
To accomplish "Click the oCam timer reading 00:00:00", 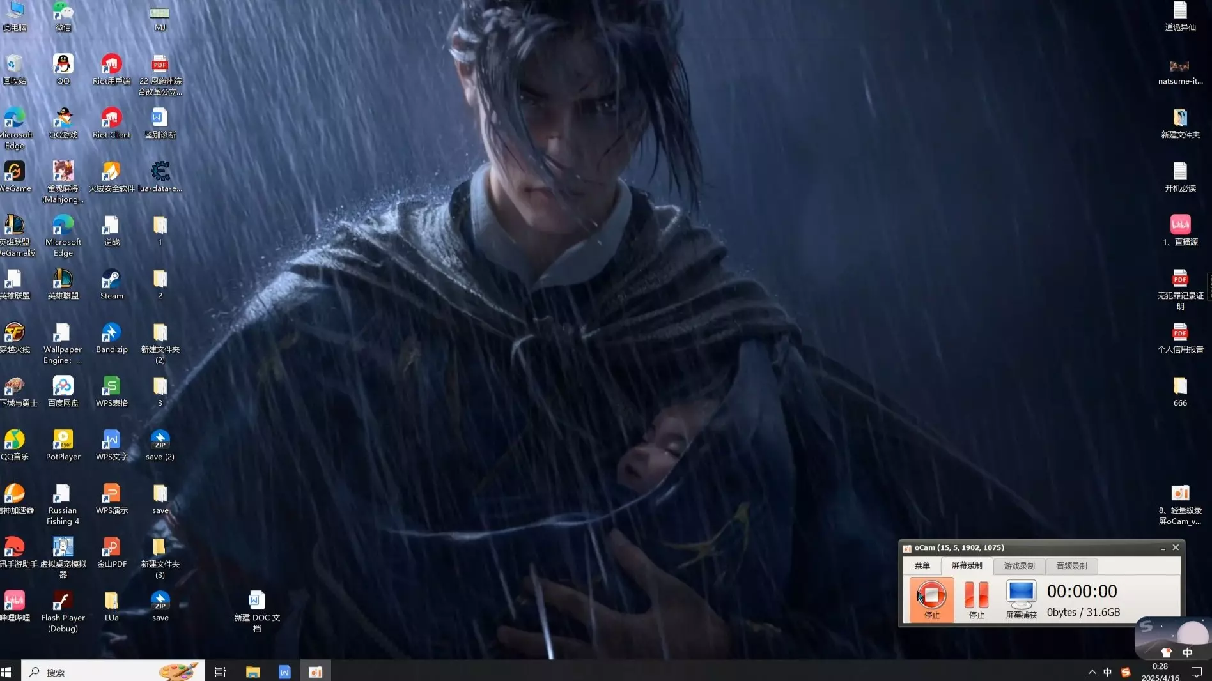I will pyautogui.click(x=1082, y=592).
